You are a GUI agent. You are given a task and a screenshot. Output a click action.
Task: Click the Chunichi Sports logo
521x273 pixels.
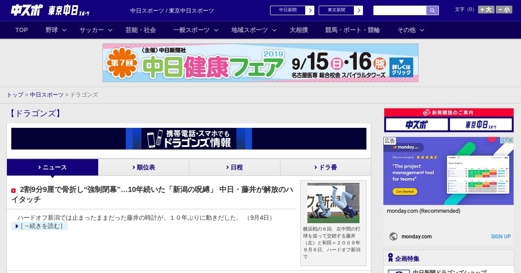[27, 10]
